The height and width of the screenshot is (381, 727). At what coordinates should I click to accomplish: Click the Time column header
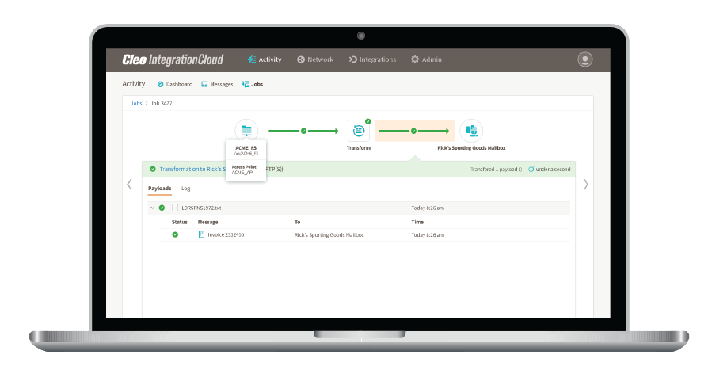pos(417,222)
